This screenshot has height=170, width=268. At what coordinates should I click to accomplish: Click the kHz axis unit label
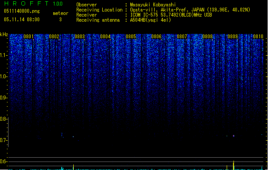pyautogui.click(x=4, y=34)
